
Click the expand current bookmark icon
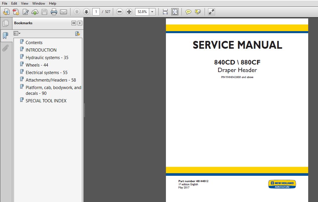click(77, 34)
